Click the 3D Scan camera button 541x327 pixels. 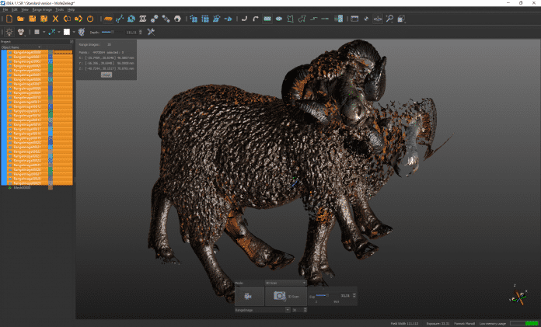click(281, 296)
